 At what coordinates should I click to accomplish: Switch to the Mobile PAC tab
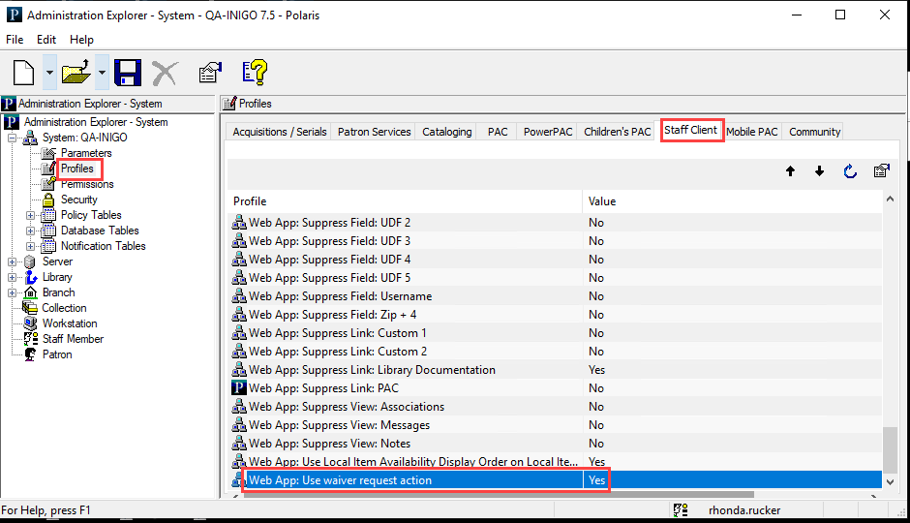[751, 132]
